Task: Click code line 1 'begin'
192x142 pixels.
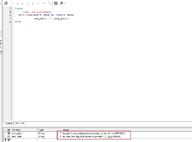Action: (x=19, y=8)
